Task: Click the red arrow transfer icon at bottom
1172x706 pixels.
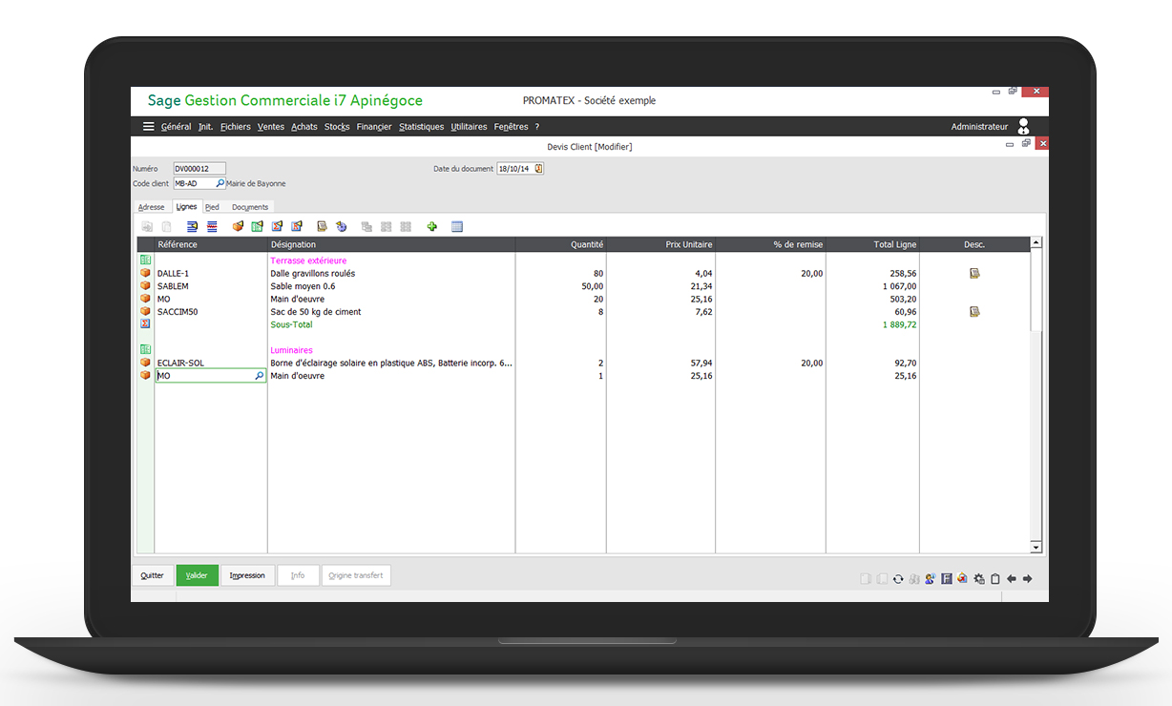Action: [962, 579]
